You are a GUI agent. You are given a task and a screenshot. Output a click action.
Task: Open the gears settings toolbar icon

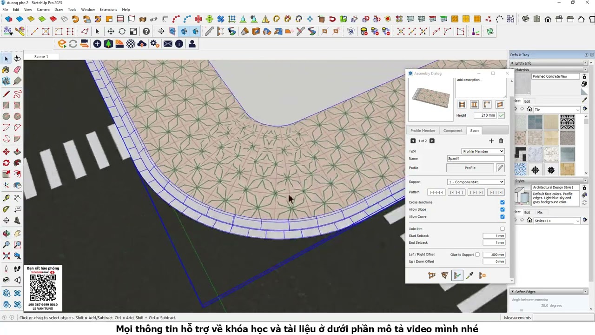tap(155, 44)
